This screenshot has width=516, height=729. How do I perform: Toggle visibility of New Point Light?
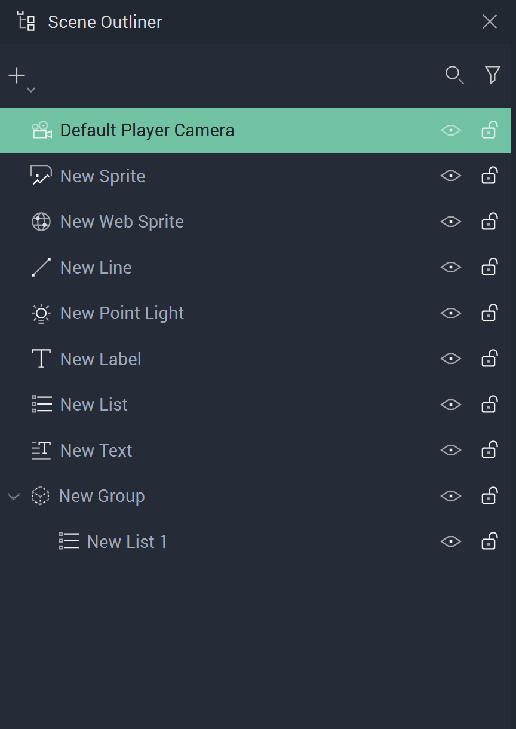(451, 313)
